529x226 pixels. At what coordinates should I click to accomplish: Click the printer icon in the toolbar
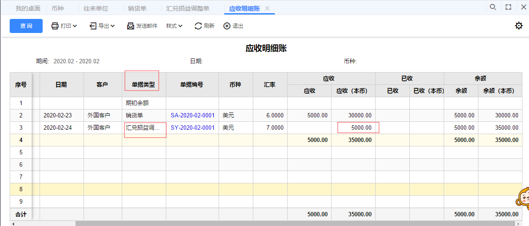point(55,26)
